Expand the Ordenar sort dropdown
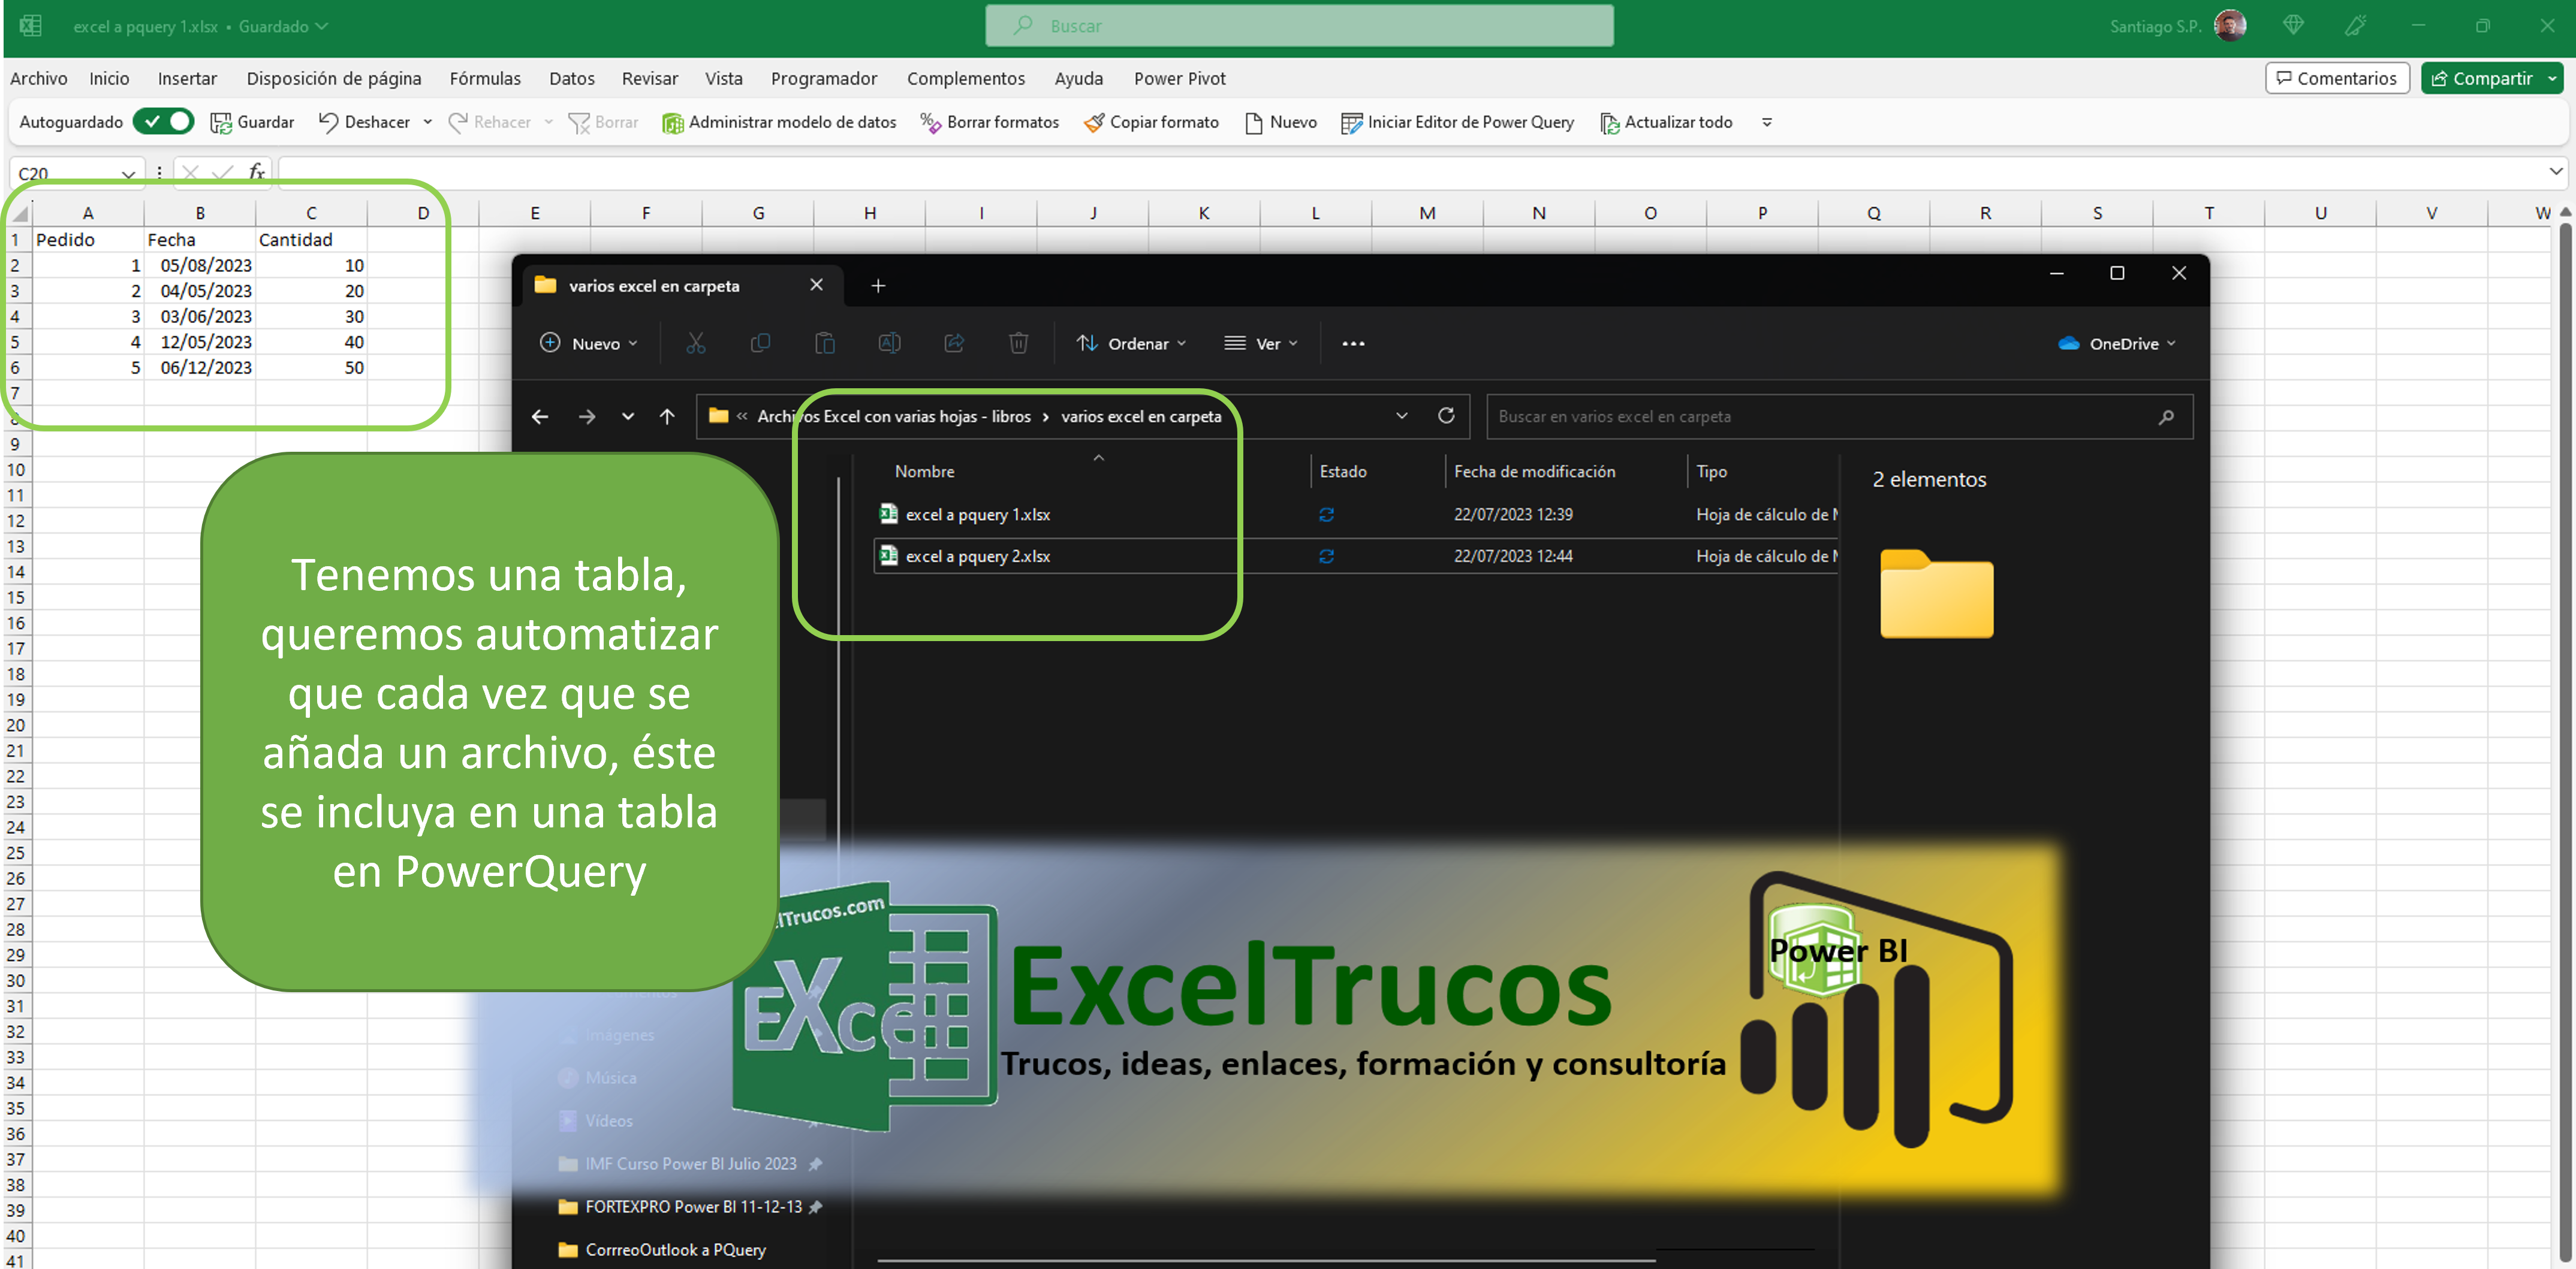 coord(1131,344)
